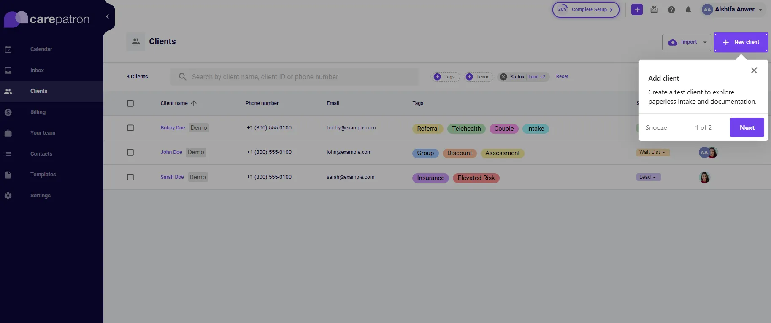Remove the Status filter with the X icon
771x323 pixels.
coord(503,77)
